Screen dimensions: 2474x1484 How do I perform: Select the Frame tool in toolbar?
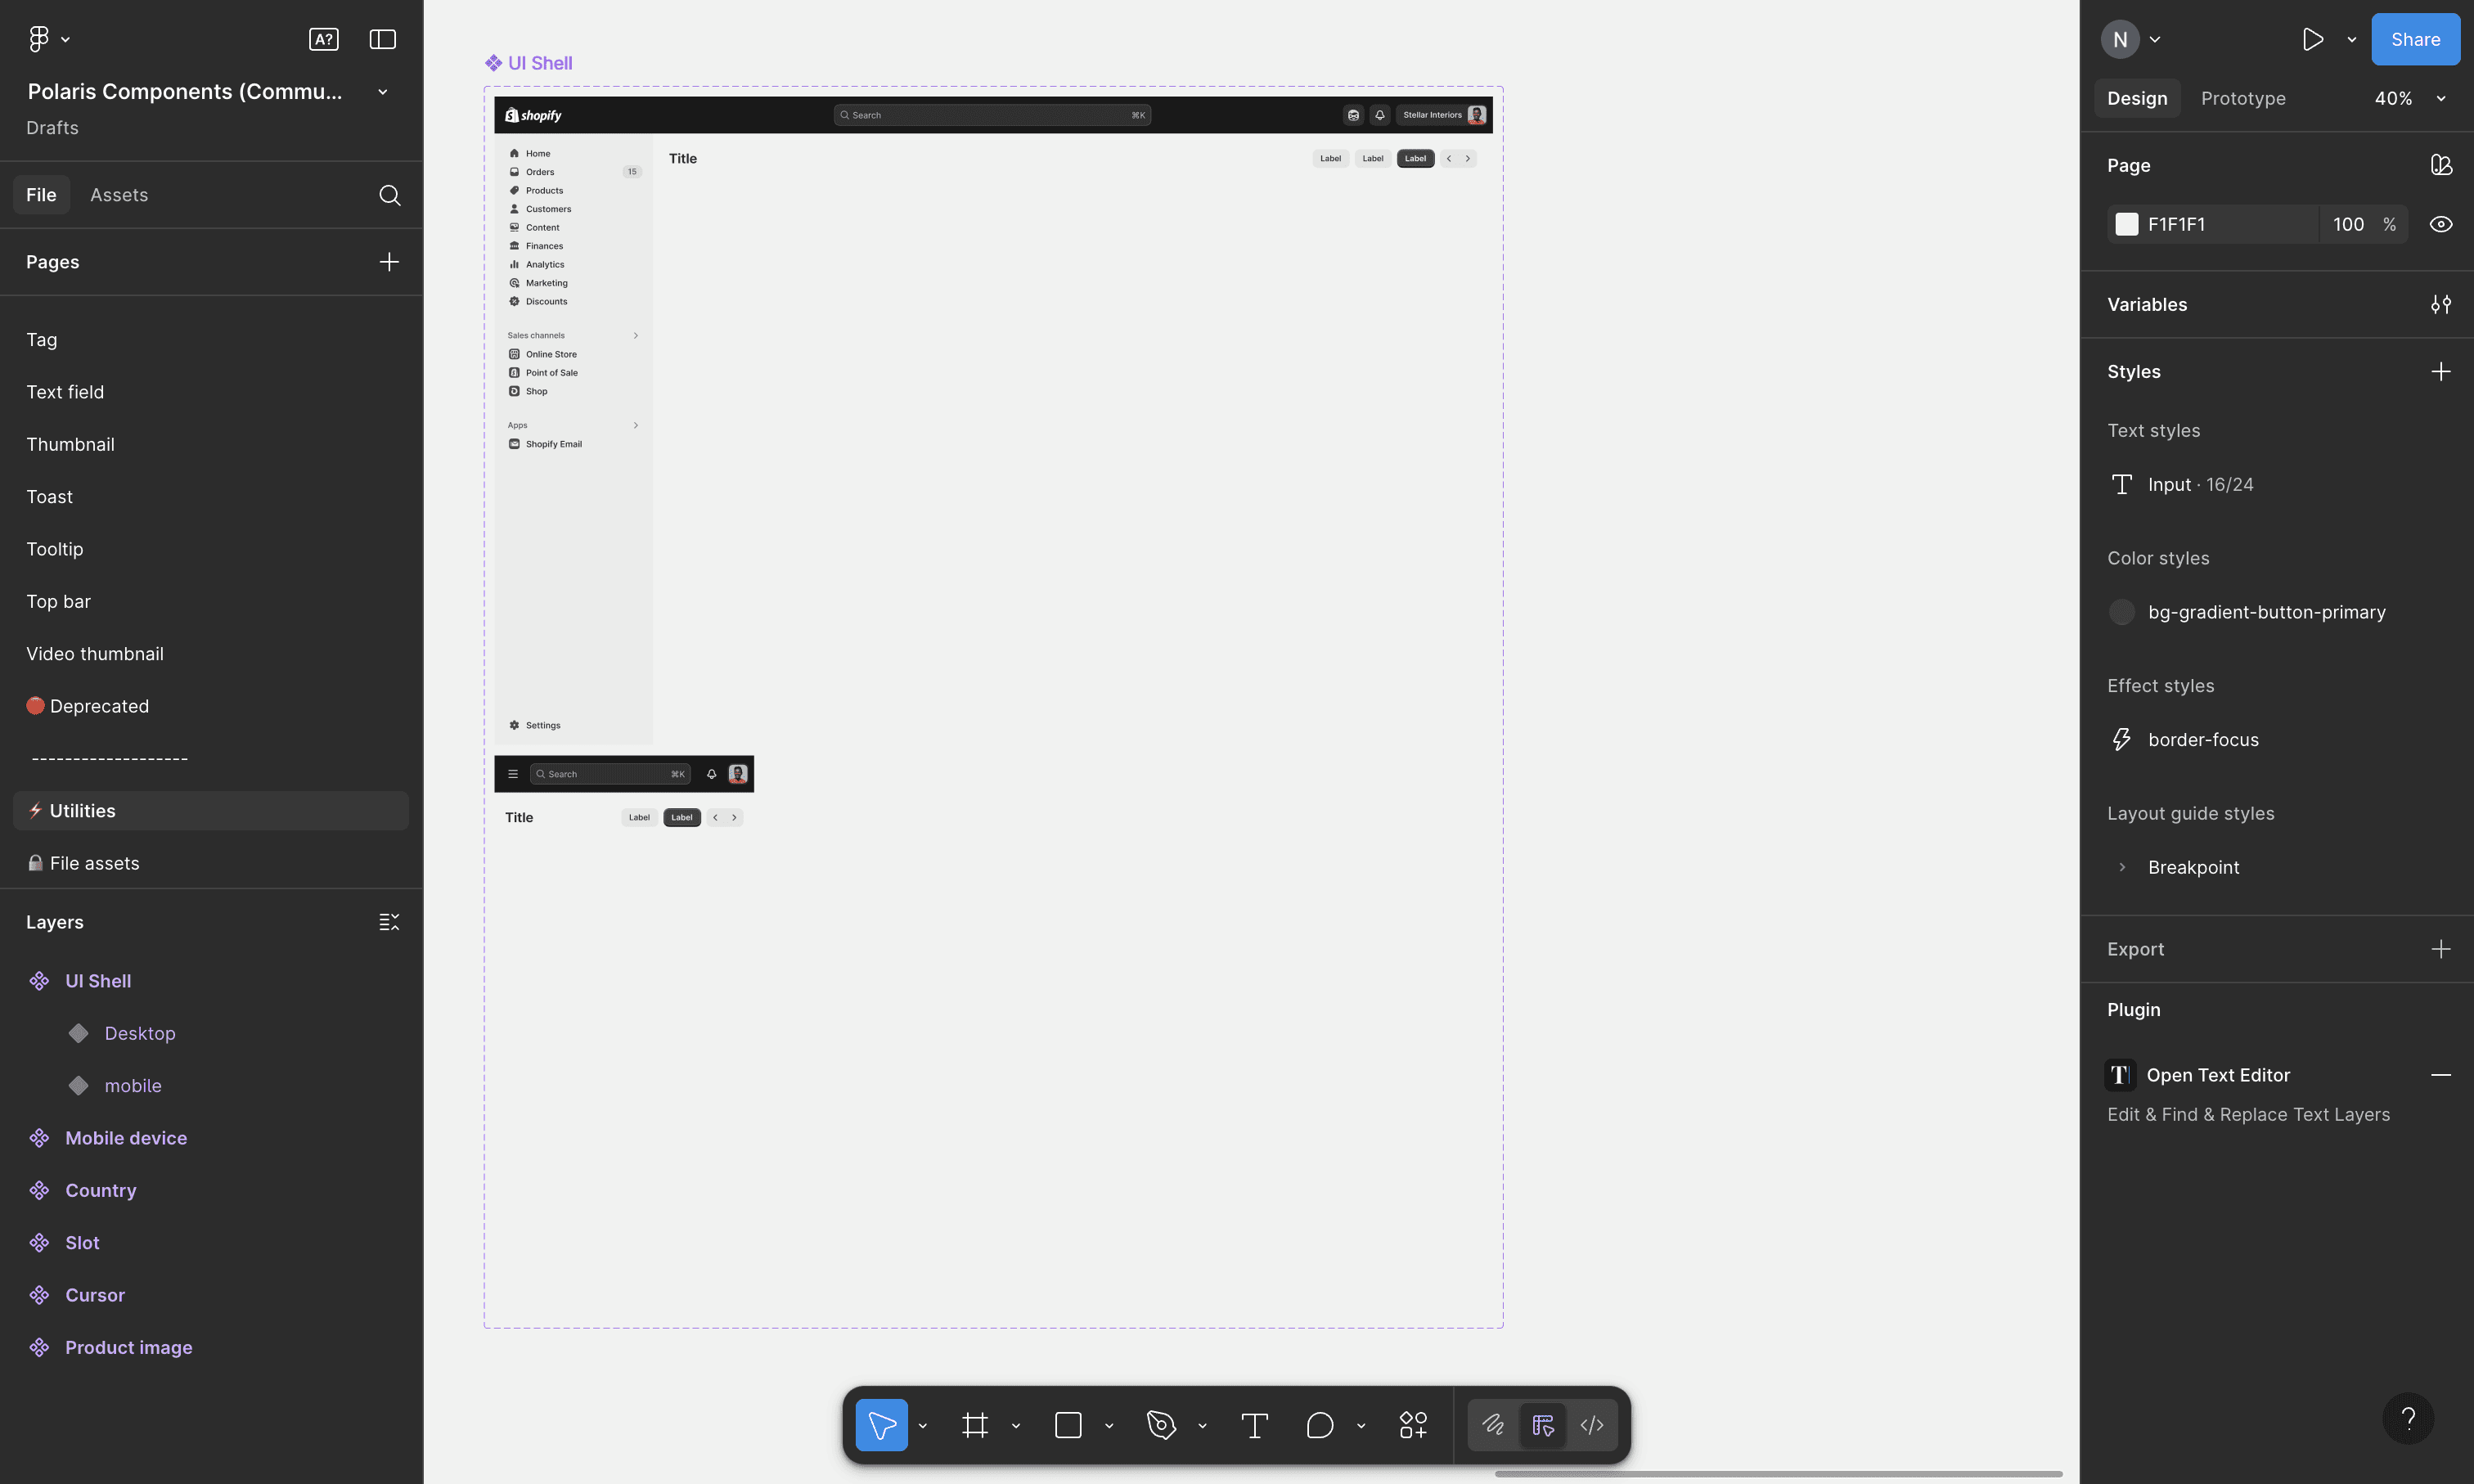974,1425
